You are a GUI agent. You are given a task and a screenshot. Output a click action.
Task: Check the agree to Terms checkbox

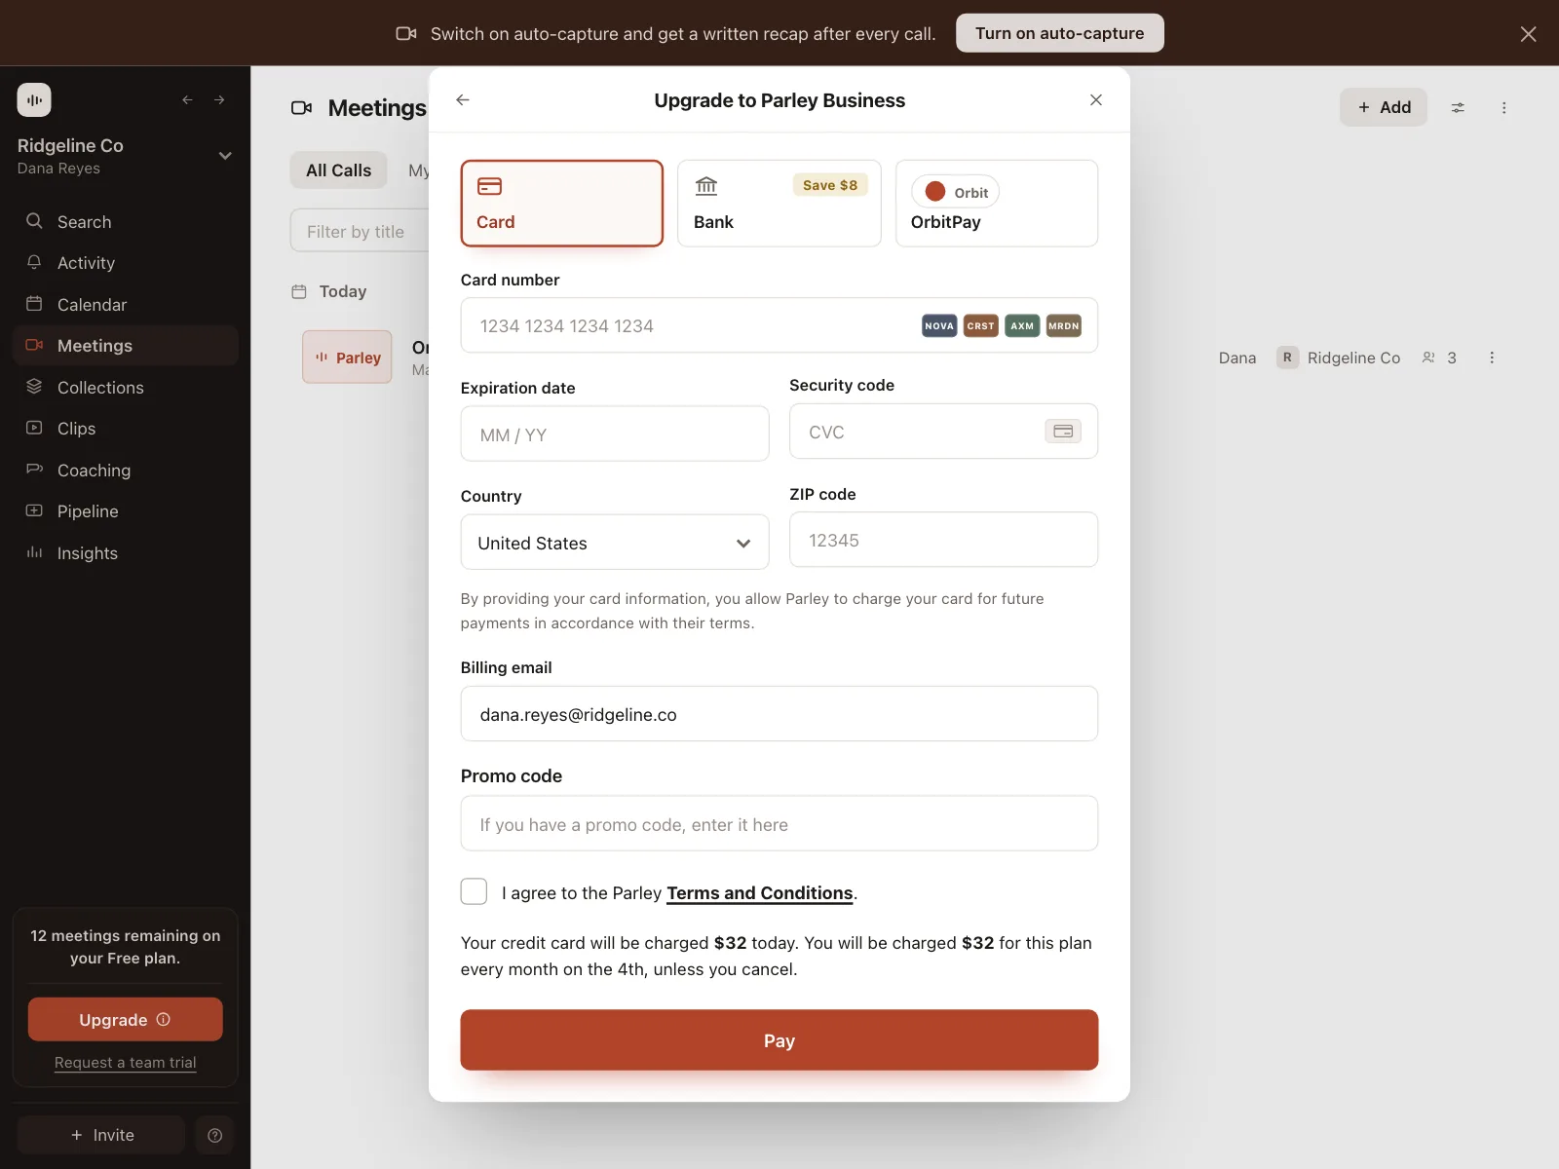474,891
